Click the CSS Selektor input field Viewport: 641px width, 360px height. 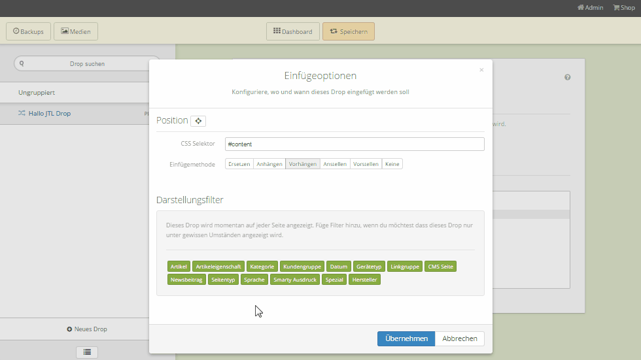coord(354,144)
